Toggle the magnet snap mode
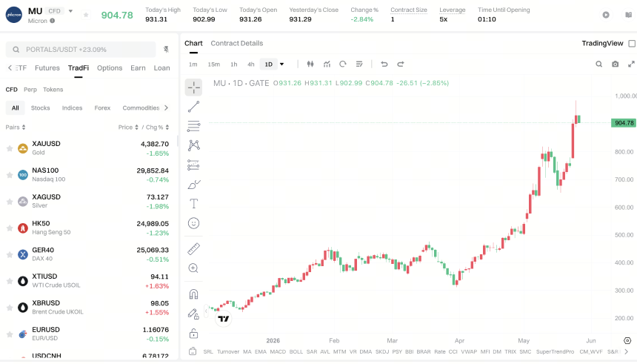The width and height of the screenshot is (637, 364). coord(194,294)
